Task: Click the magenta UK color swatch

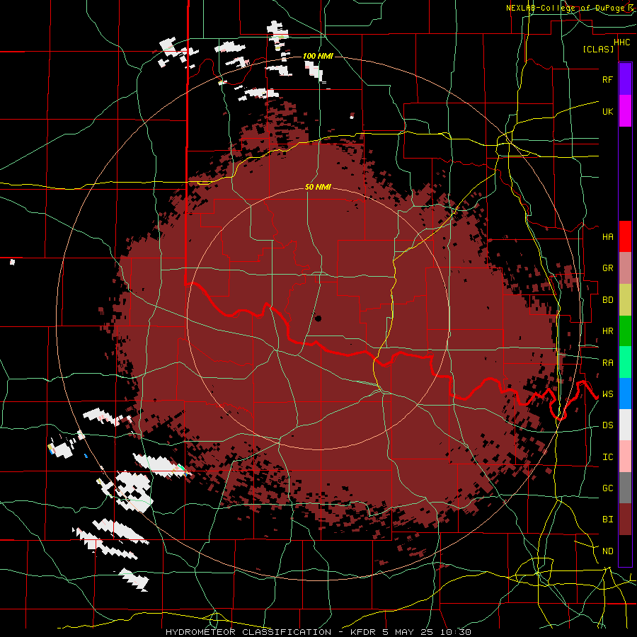Action: click(x=625, y=111)
